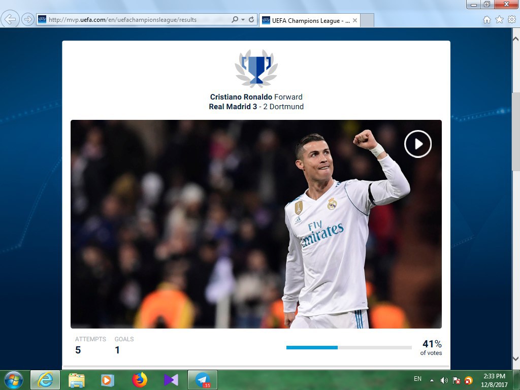Open the address bar dropdown arrow
The height and width of the screenshot is (390, 520).
point(243,20)
